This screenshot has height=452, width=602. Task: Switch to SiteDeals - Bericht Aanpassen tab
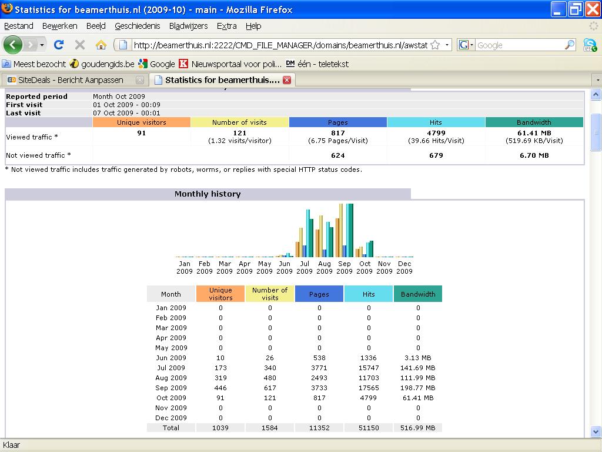[x=71, y=80]
